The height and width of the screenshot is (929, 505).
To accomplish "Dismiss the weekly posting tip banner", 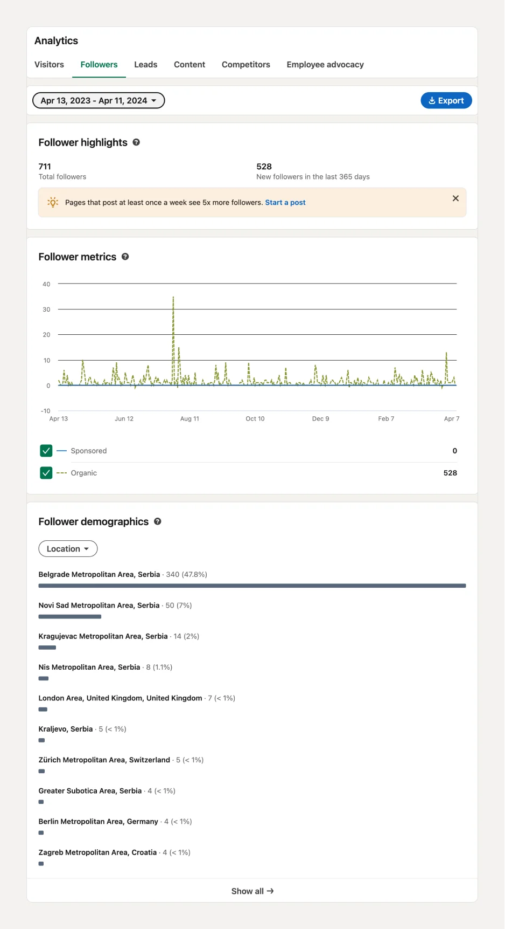I will (x=455, y=198).
